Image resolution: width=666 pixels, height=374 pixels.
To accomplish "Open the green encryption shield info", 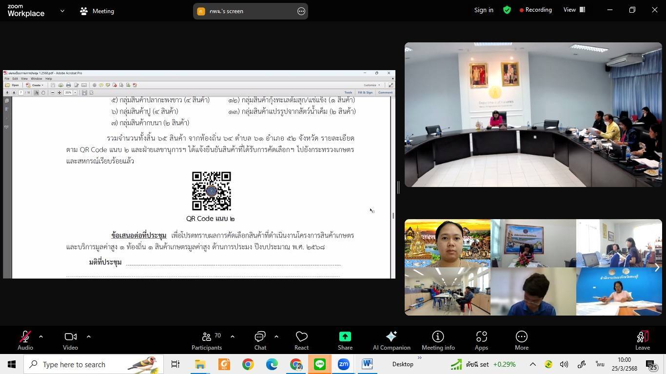I will coord(507,10).
